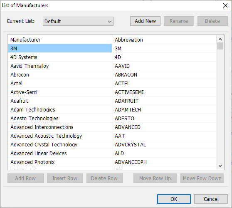
Task: Select the Advanced Photonix cell
Action: tap(60, 162)
